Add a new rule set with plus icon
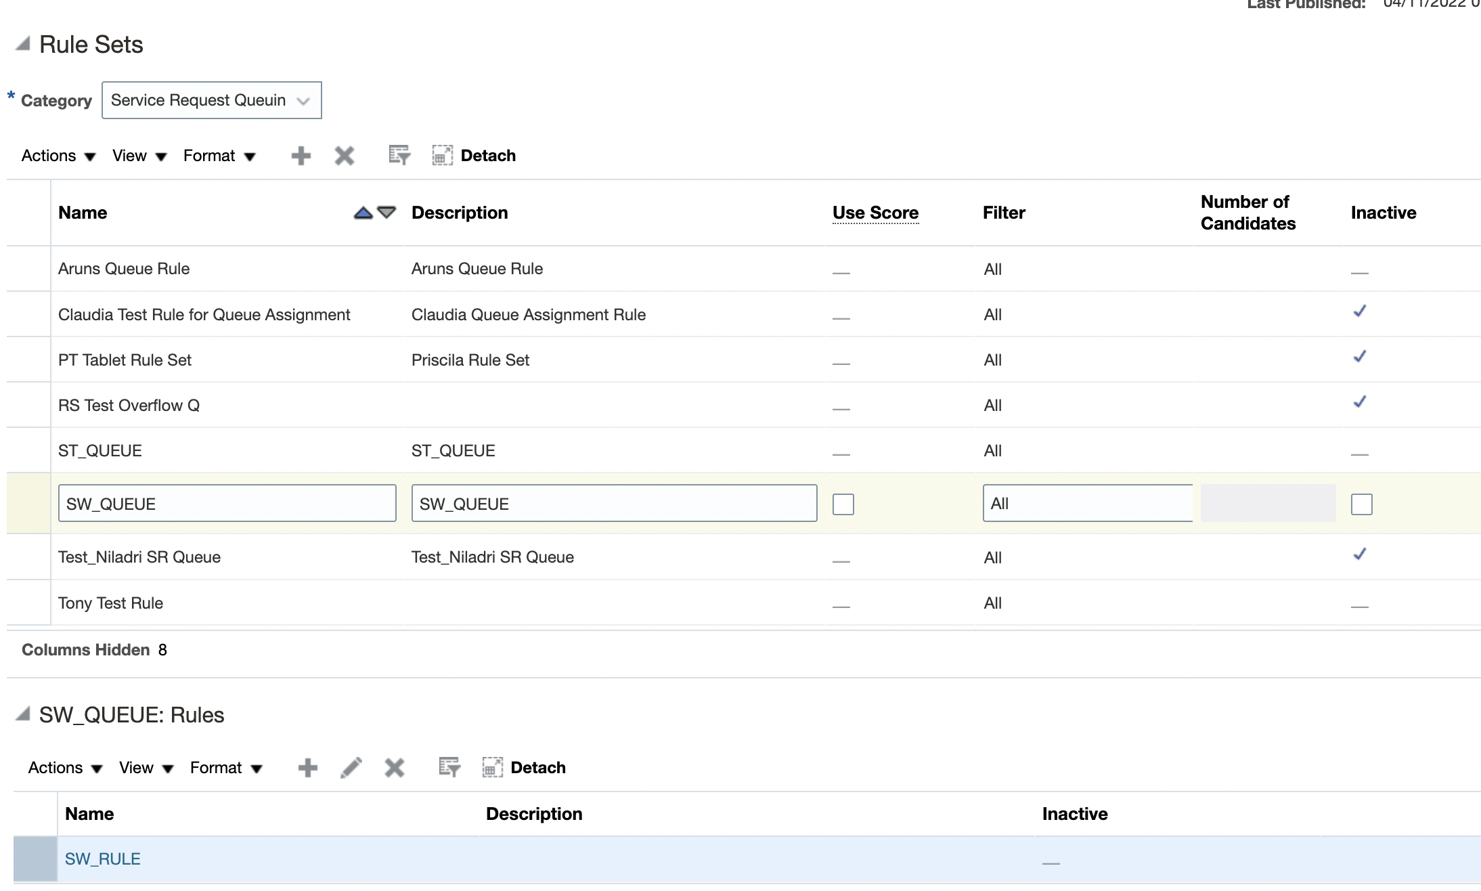This screenshot has width=1481, height=891. (301, 156)
